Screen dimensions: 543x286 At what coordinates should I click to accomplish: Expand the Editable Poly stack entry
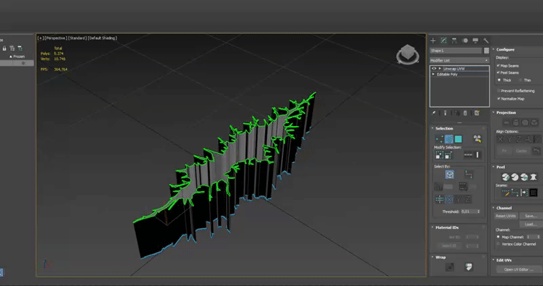coord(433,74)
